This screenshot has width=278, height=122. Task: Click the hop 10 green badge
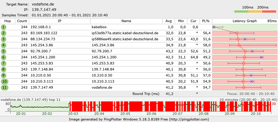coord(5,82)
